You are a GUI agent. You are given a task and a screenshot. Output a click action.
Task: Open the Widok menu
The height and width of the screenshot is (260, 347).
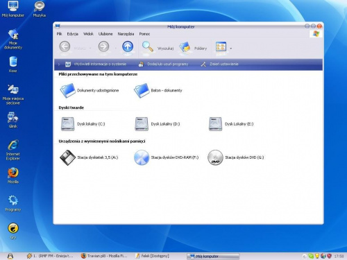click(88, 34)
